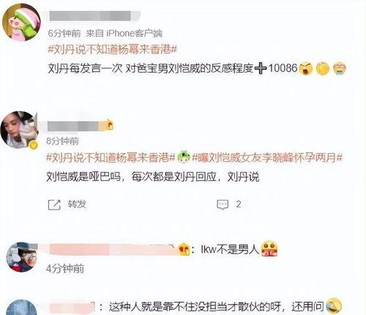This screenshot has width=366, height=315.
Task: Click the 转发 repost text button
Action: pos(77,204)
